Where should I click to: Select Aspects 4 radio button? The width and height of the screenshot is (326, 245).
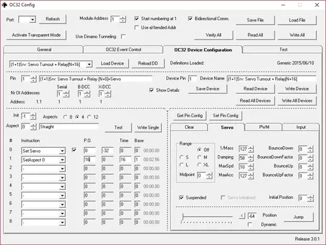(x=77, y=117)
